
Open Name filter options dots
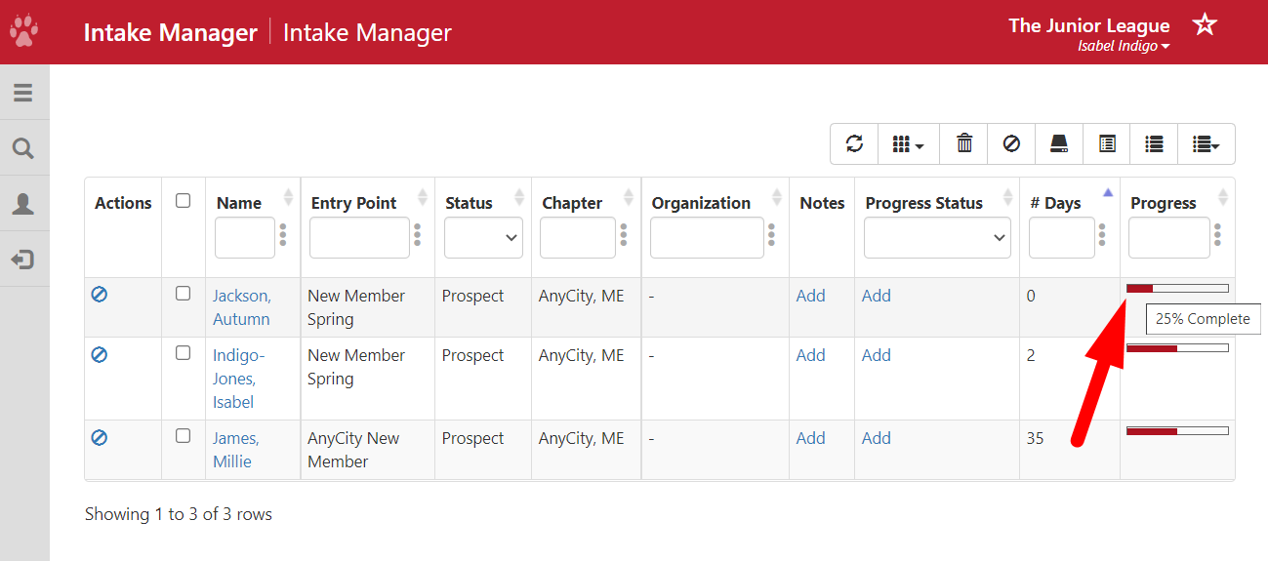[284, 236]
